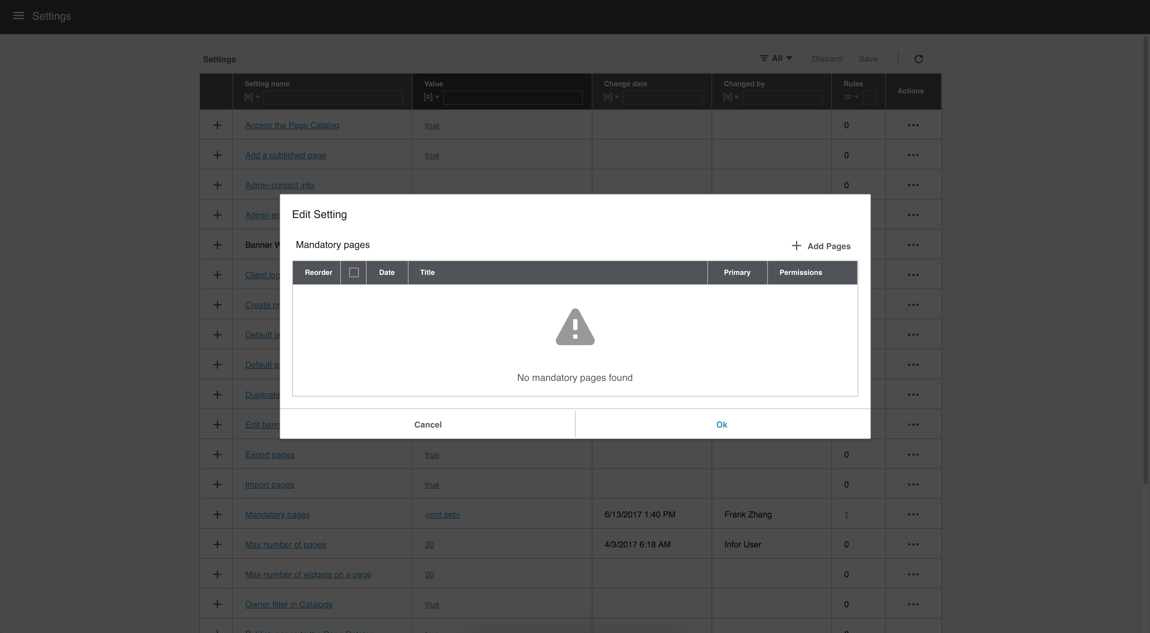
Task: Expand the Max number of pages row
Action: 217,544
